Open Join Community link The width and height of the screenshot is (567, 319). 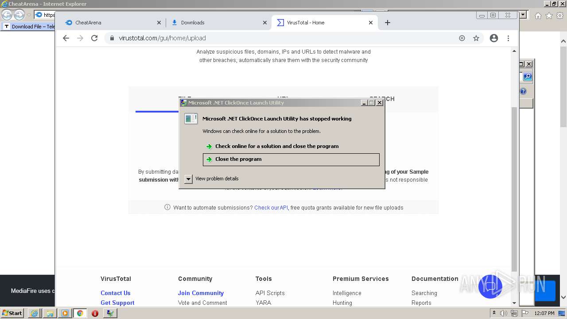pyautogui.click(x=201, y=293)
